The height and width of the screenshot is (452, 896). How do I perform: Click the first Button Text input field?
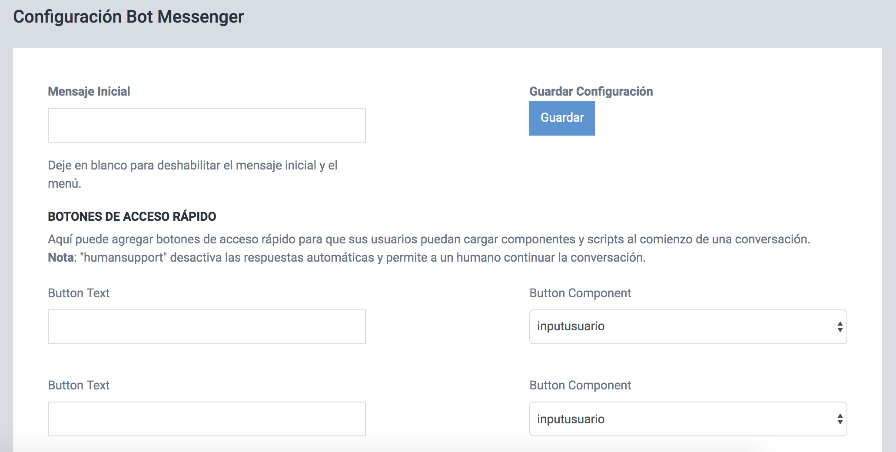(x=207, y=327)
